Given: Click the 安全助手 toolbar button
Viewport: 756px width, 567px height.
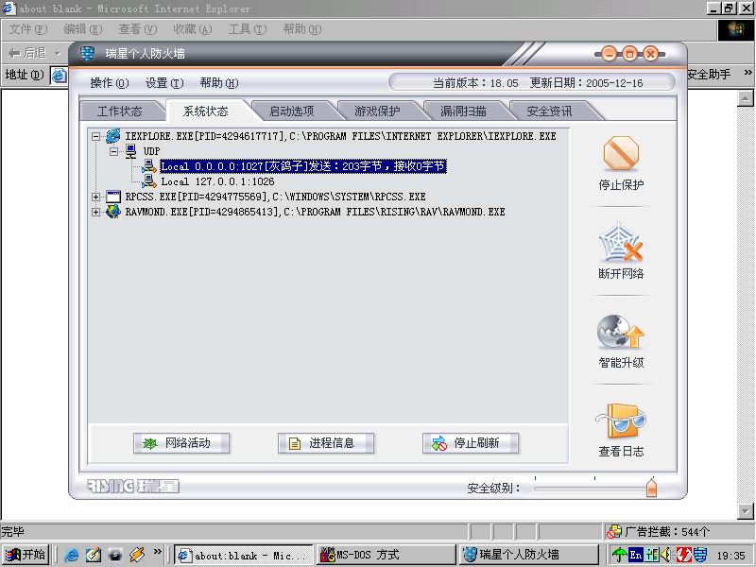Looking at the screenshot, I should [x=709, y=74].
